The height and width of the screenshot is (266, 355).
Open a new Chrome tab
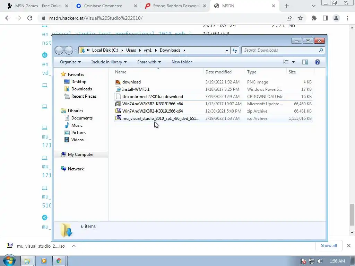point(287,6)
